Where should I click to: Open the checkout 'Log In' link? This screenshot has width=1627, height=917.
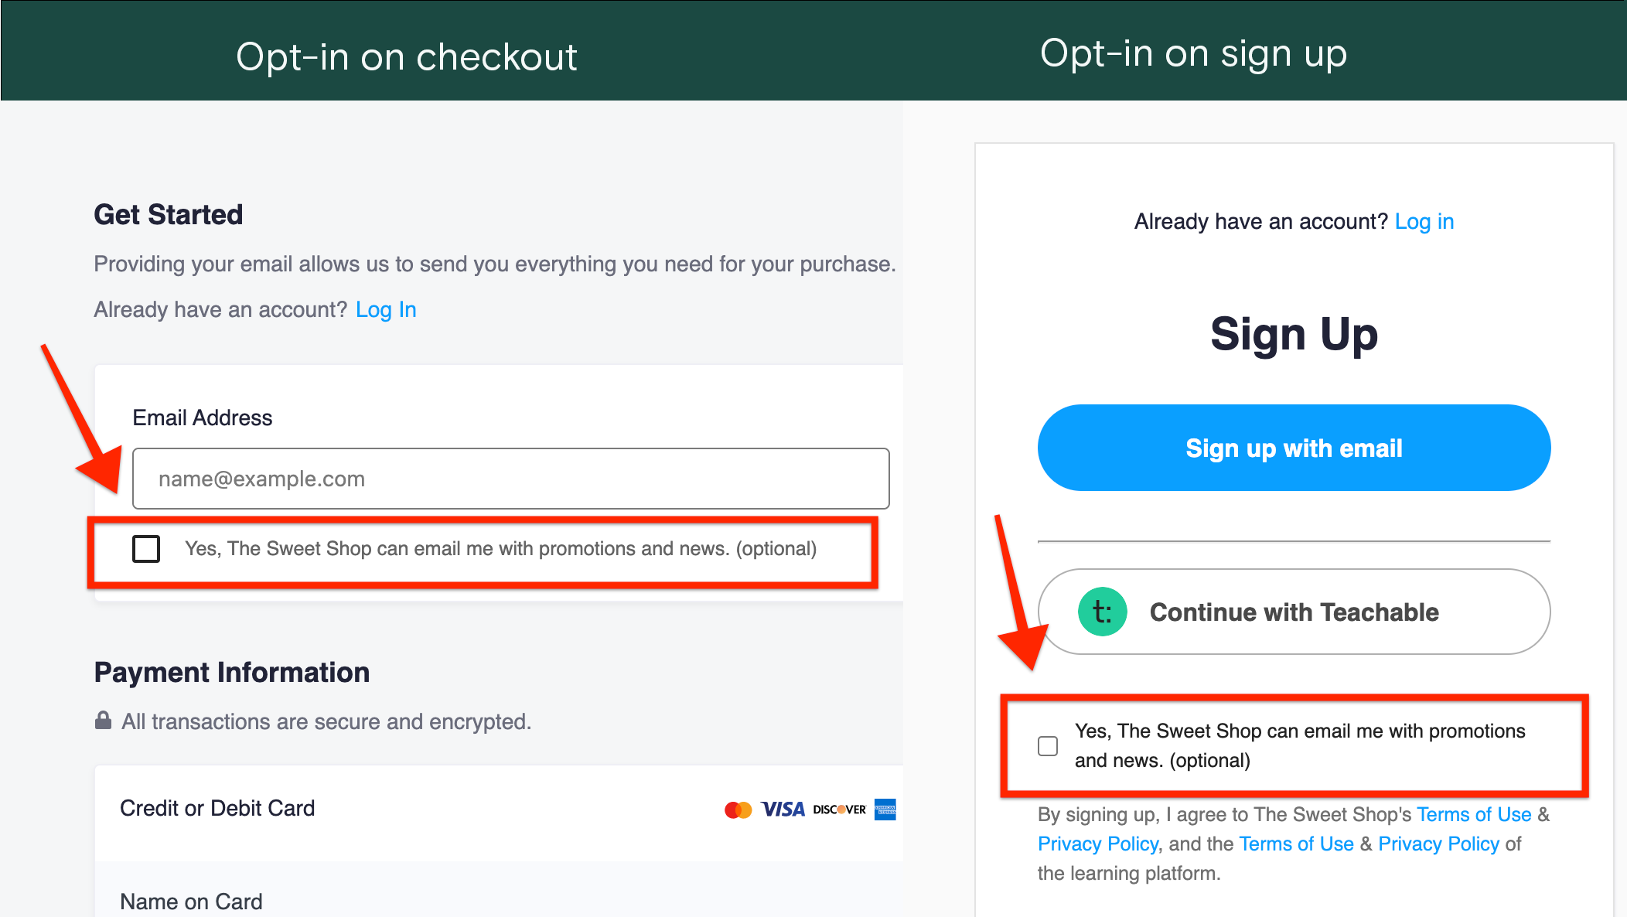386,310
